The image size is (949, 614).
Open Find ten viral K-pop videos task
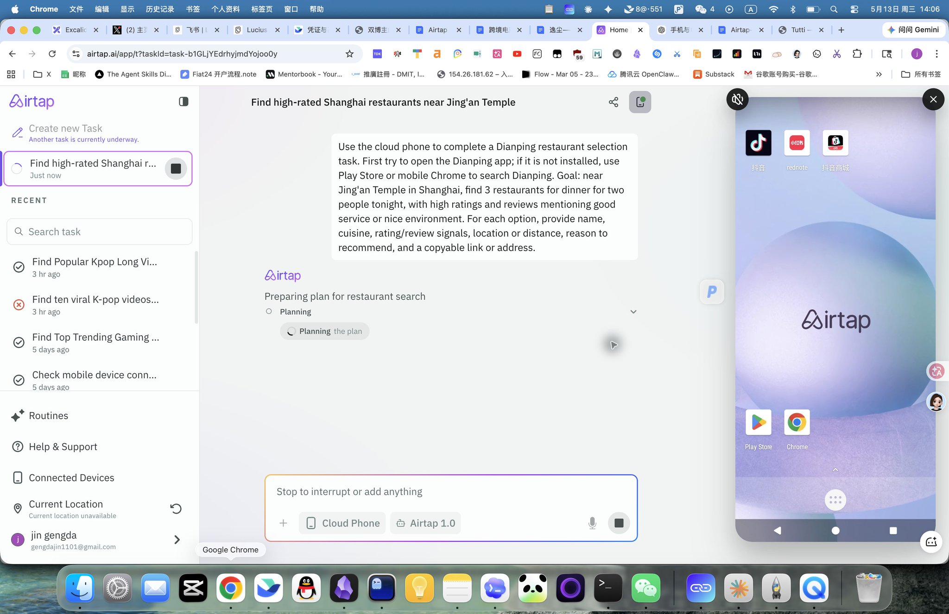coord(95,305)
